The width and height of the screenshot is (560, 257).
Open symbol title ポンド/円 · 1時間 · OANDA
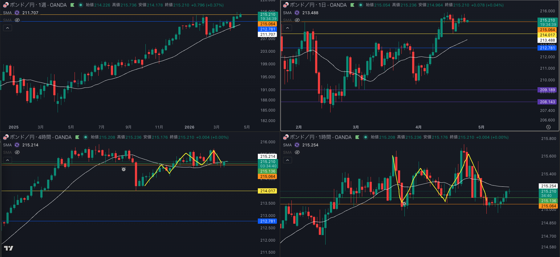tap(321, 137)
